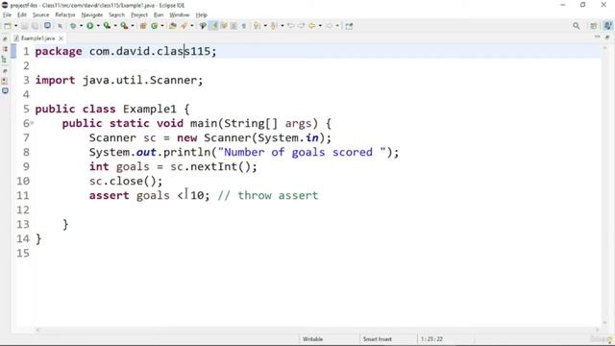Close the Example1.java tab
Screen dimensions: 615x346
(61, 38)
